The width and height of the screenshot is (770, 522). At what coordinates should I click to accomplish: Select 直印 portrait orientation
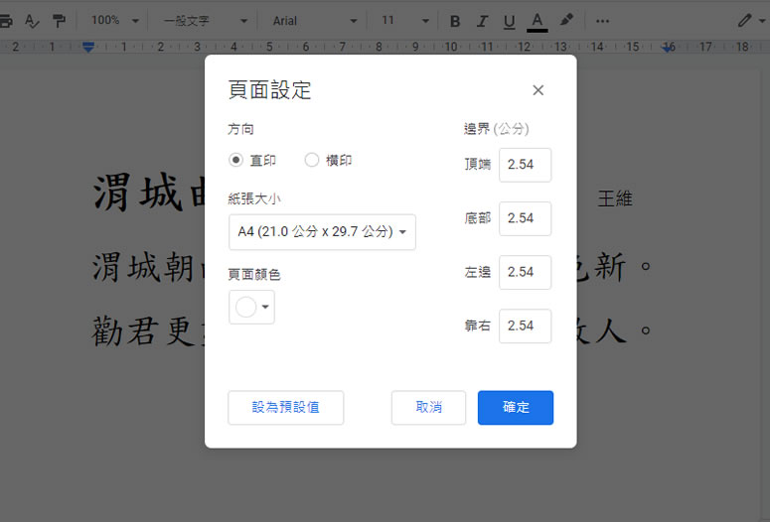236,160
